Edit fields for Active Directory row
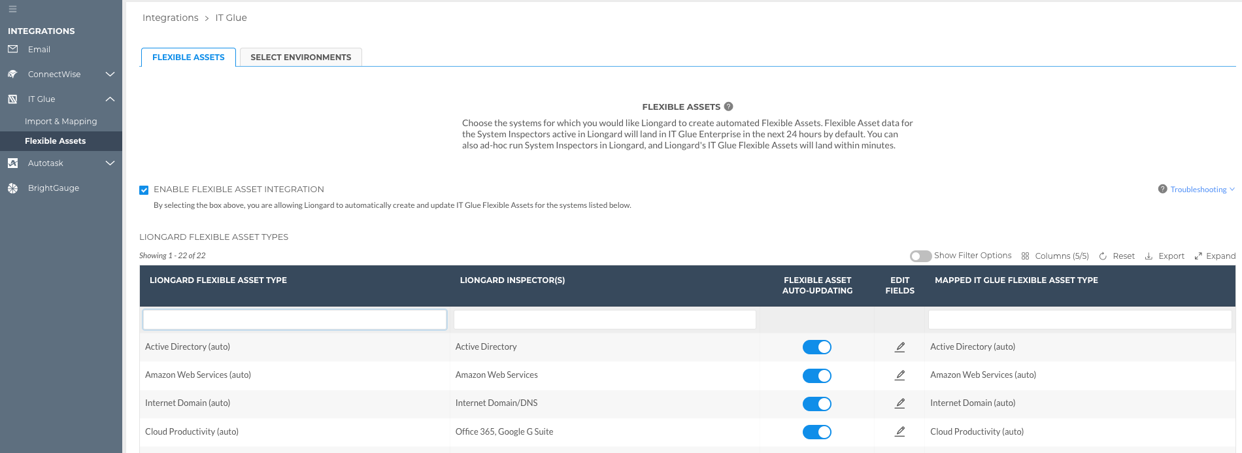Image resolution: width=1242 pixels, height=453 pixels. (x=899, y=346)
